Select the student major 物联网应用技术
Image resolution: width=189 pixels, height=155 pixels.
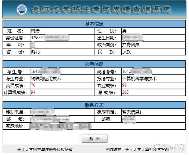[x=46, y=78]
